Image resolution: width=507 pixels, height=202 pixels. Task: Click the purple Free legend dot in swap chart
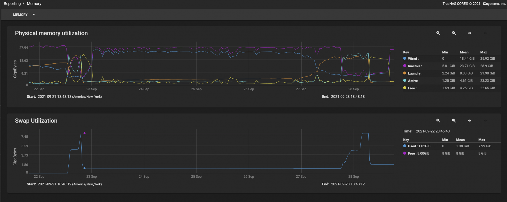(405, 153)
